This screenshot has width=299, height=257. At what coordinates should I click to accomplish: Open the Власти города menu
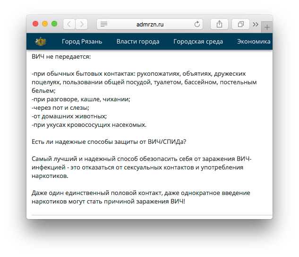(137, 41)
